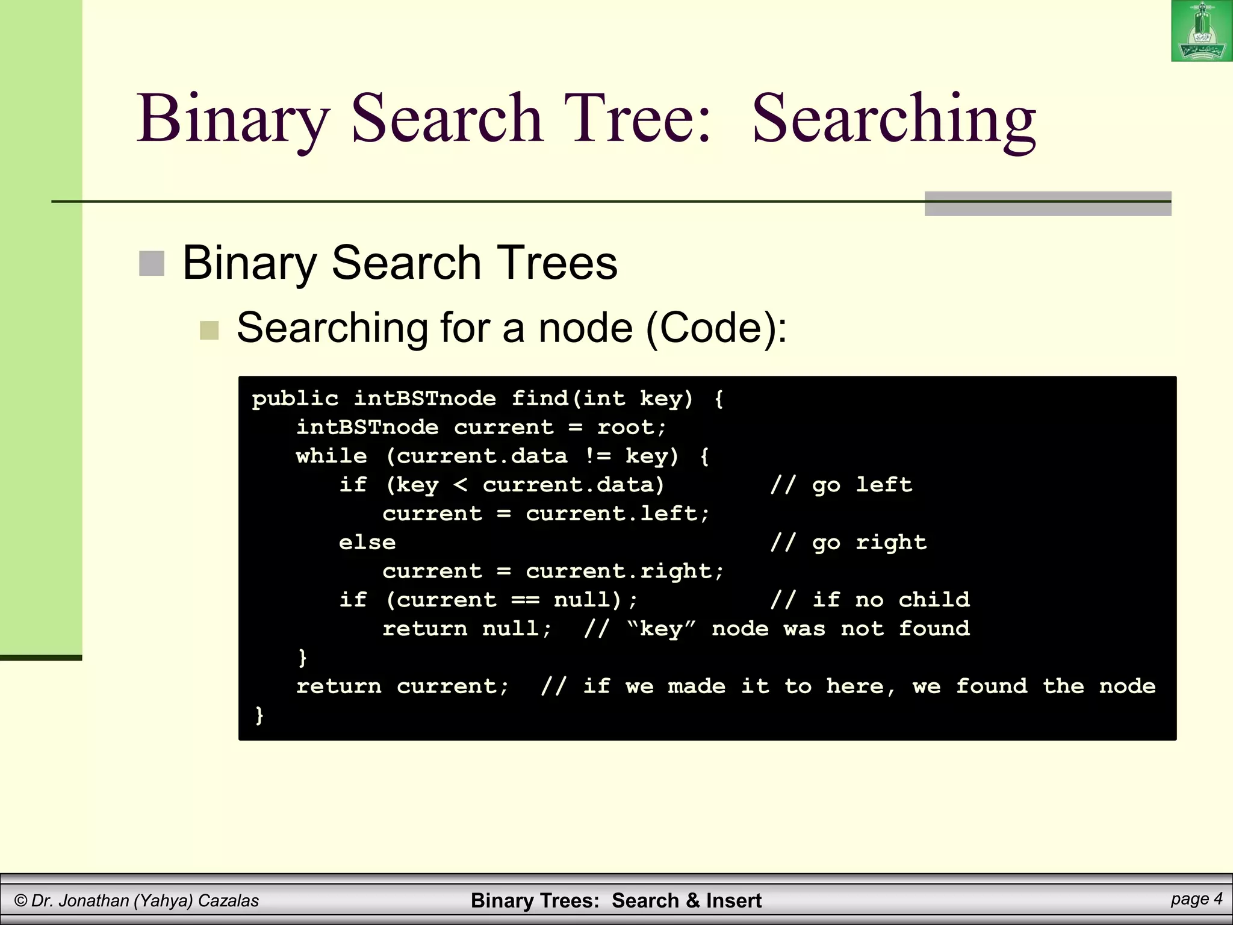
Task: Click the gray square bullet beside 'Binary Search Trees'
Action: point(152,263)
